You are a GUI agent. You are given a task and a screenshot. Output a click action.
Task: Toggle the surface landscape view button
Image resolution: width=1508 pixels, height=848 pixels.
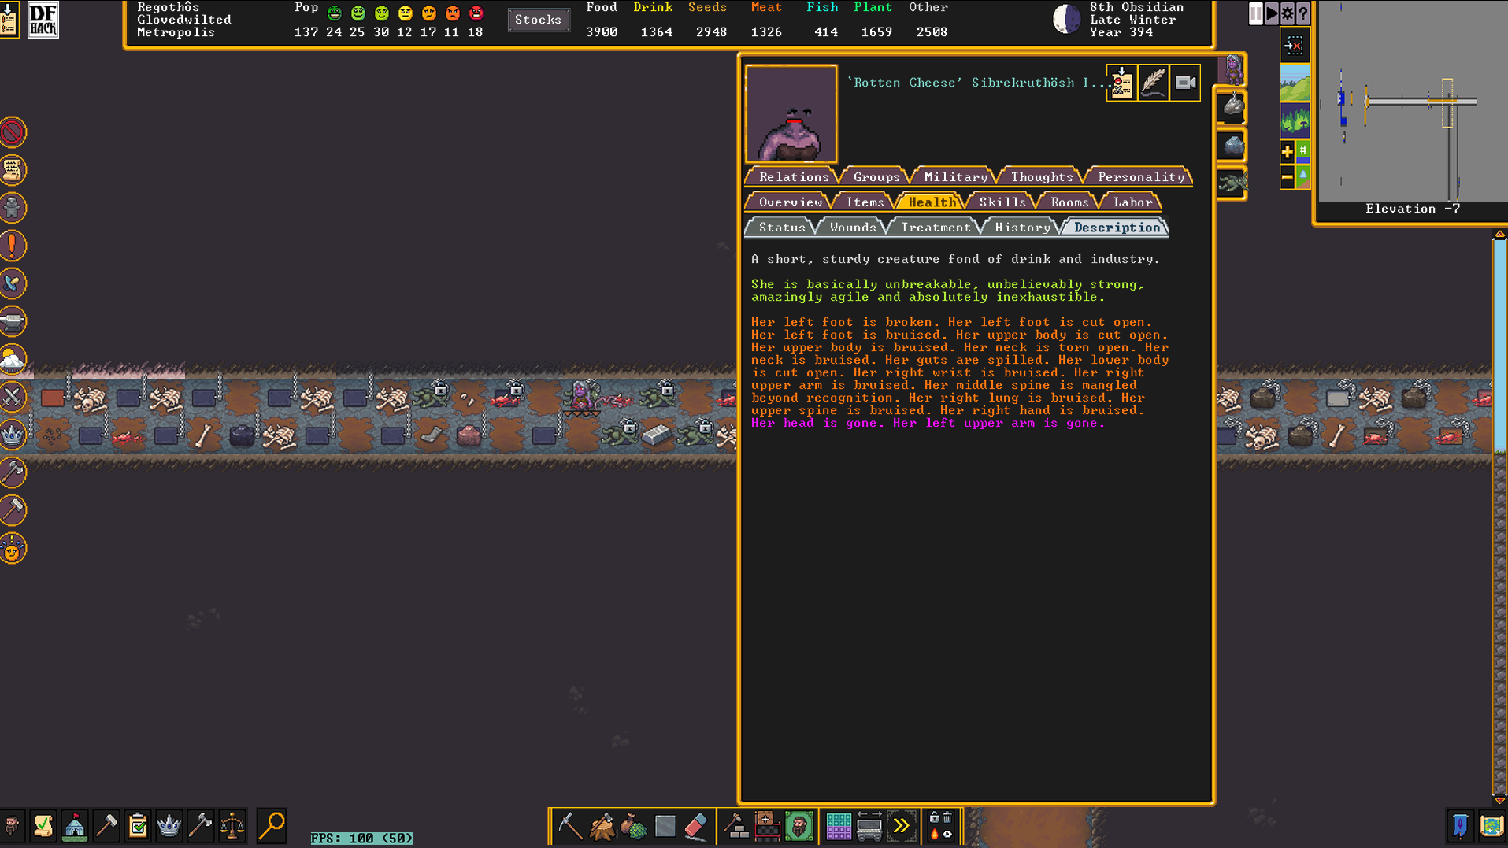pos(1295,84)
